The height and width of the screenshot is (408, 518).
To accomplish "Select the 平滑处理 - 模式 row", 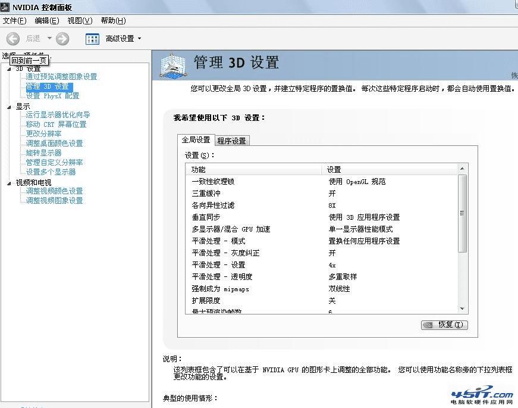I will click(321, 241).
